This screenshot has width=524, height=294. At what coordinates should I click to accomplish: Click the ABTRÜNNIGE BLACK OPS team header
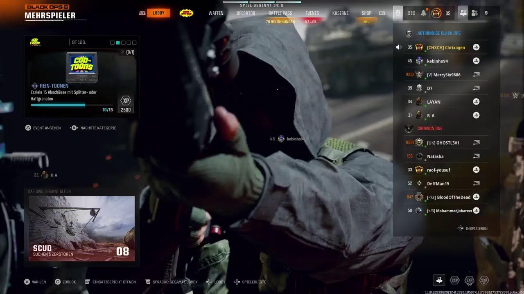point(439,33)
